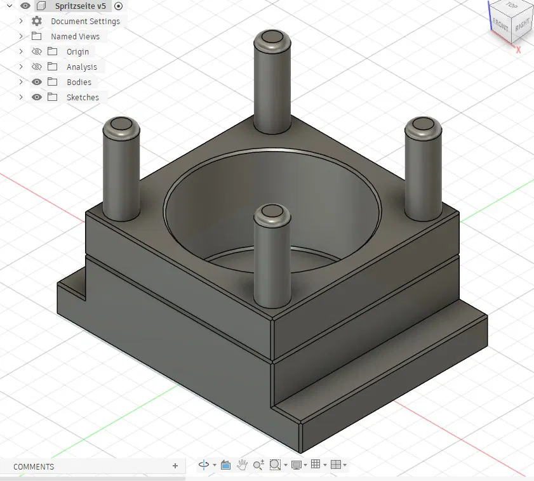Image resolution: width=534 pixels, height=481 pixels.
Task: Select the Bodies label
Action: (x=79, y=82)
